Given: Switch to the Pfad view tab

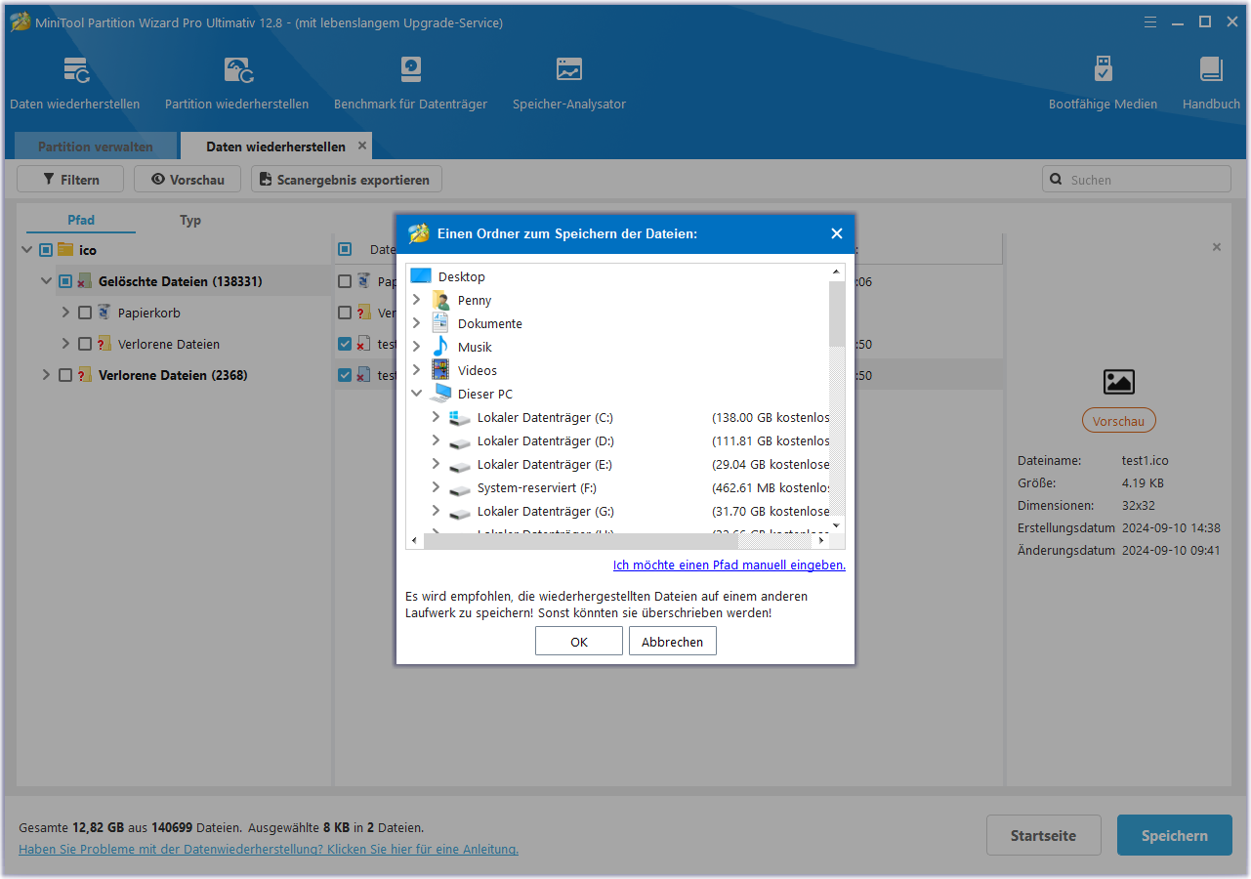Looking at the screenshot, I should pos(81,220).
